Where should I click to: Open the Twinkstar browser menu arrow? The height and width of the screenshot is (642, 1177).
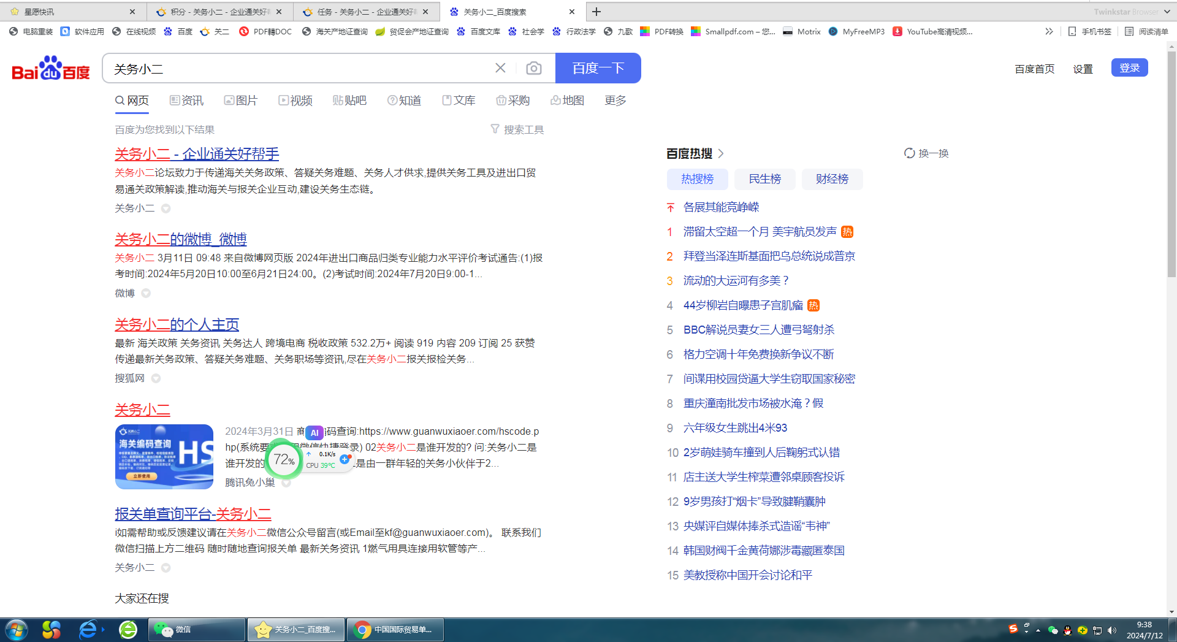click(1167, 12)
